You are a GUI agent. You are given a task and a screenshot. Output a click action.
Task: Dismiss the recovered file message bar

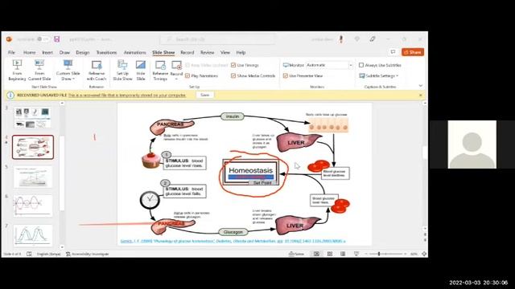(421, 95)
